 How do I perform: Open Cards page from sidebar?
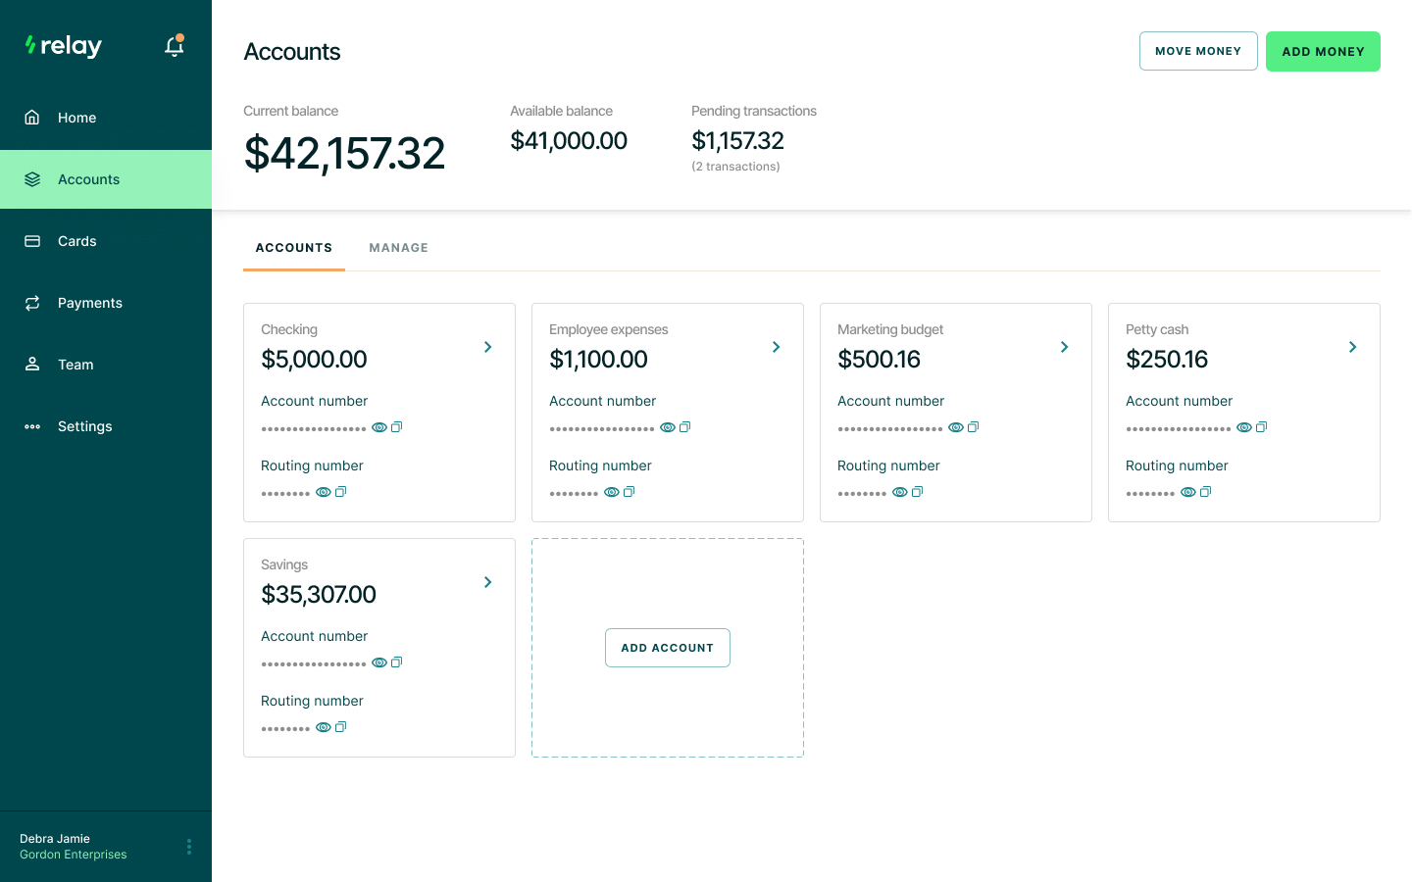coord(106,241)
